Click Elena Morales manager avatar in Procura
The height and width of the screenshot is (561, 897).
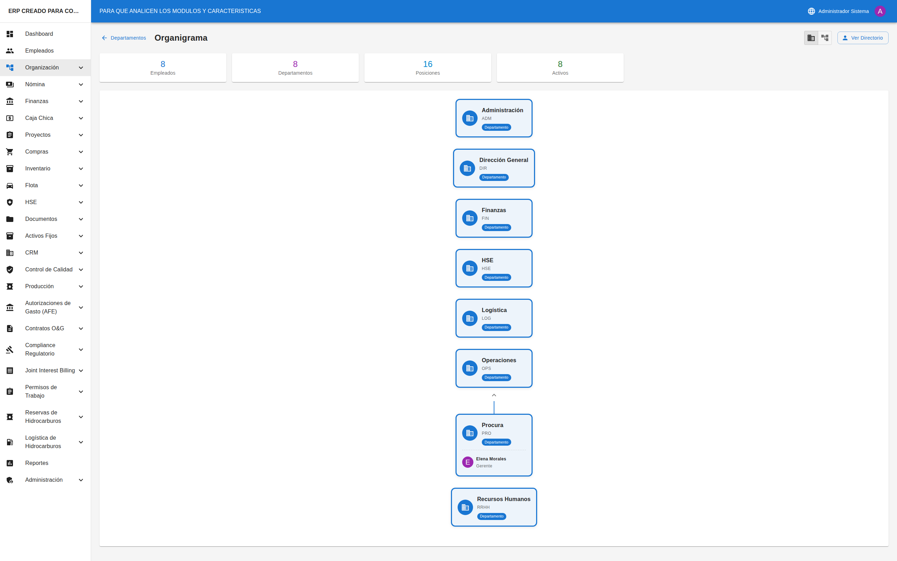click(x=467, y=462)
